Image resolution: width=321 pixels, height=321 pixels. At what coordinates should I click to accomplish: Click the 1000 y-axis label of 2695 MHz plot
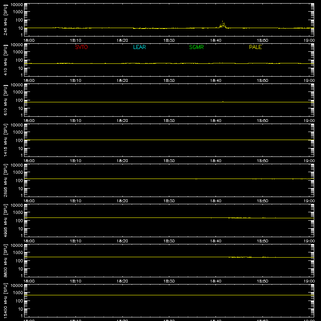[x=18, y=172]
